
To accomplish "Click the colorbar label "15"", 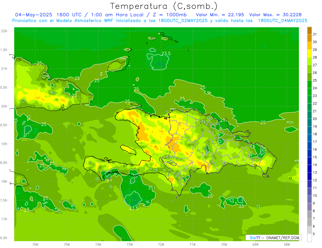I will [x=315, y=157].
